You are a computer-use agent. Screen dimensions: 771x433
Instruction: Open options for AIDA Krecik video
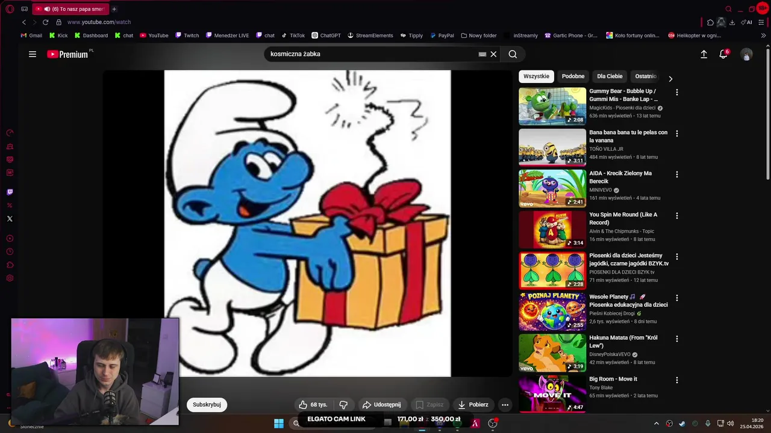[x=677, y=174]
